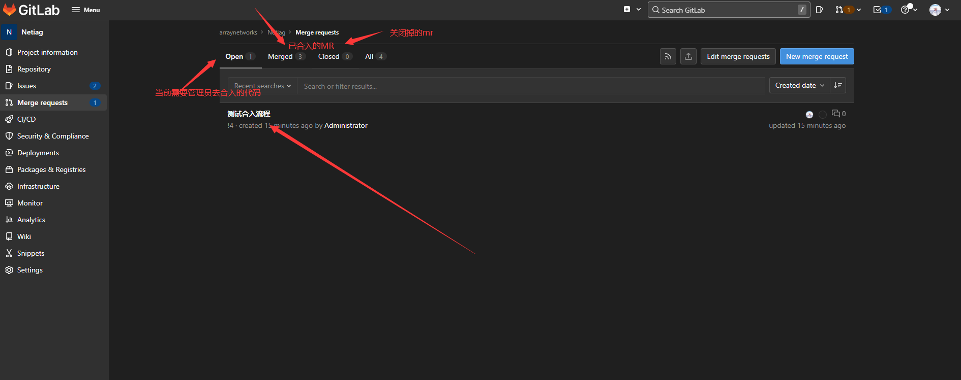Click the New merge request button
This screenshot has height=380, width=961.
(x=817, y=56)
